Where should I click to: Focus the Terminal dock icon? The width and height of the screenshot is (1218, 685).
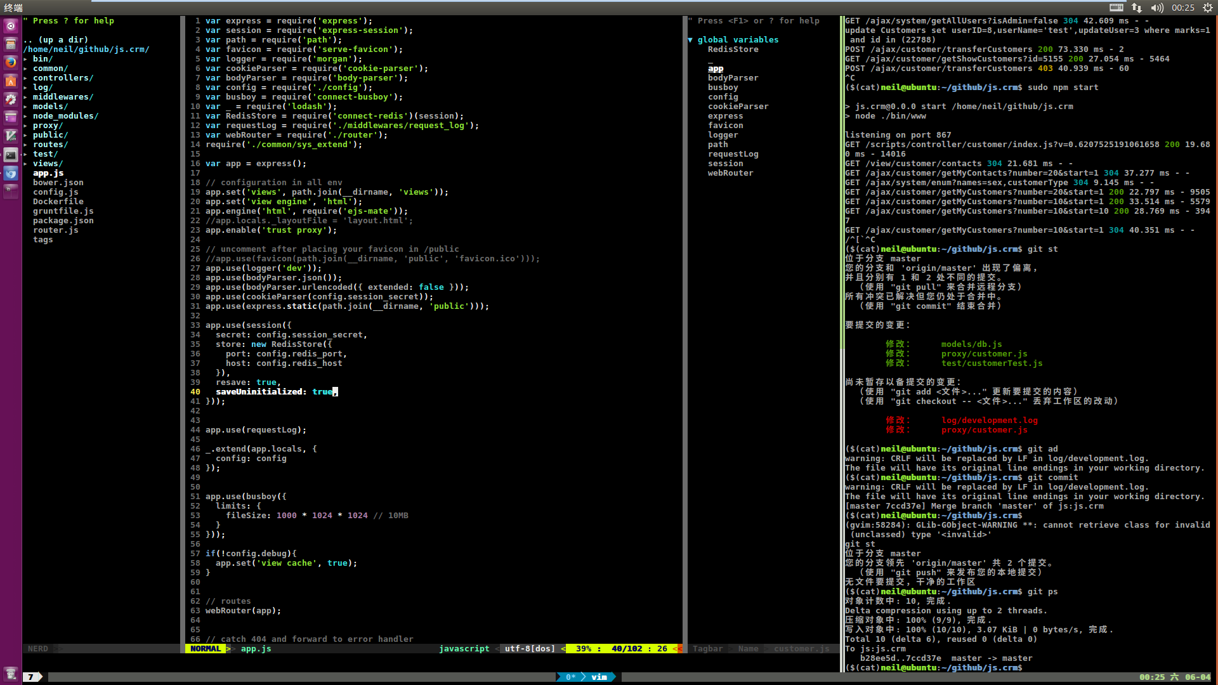coord(11,154)
